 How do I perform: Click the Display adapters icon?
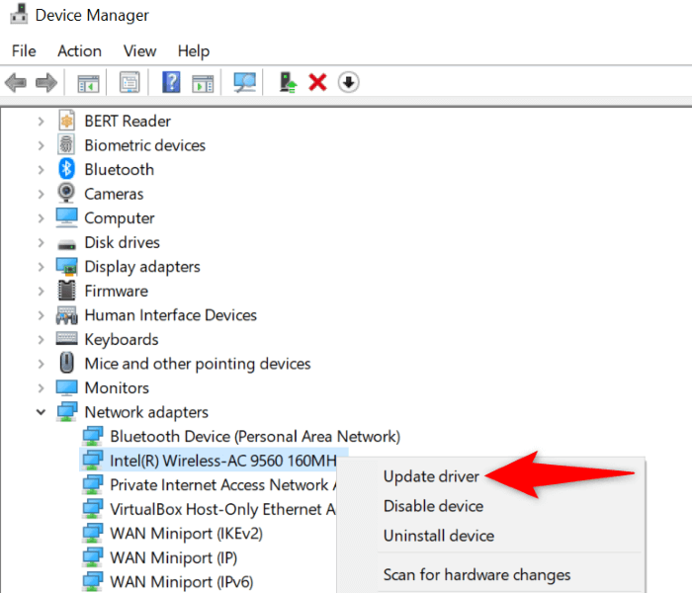click(x=66, y=267)
